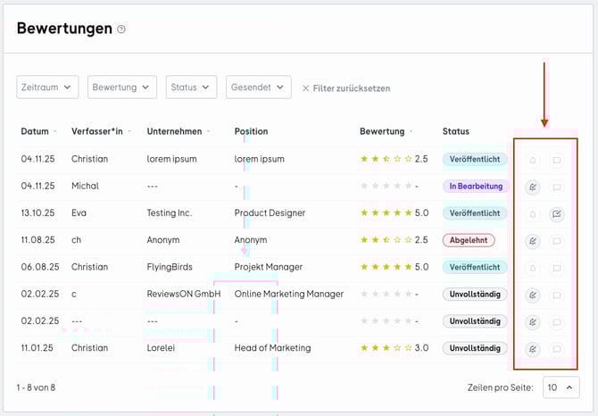598x416 pixels.
Task: Click the comment icon in Michal's row
Action: click(x=557, y=187)
